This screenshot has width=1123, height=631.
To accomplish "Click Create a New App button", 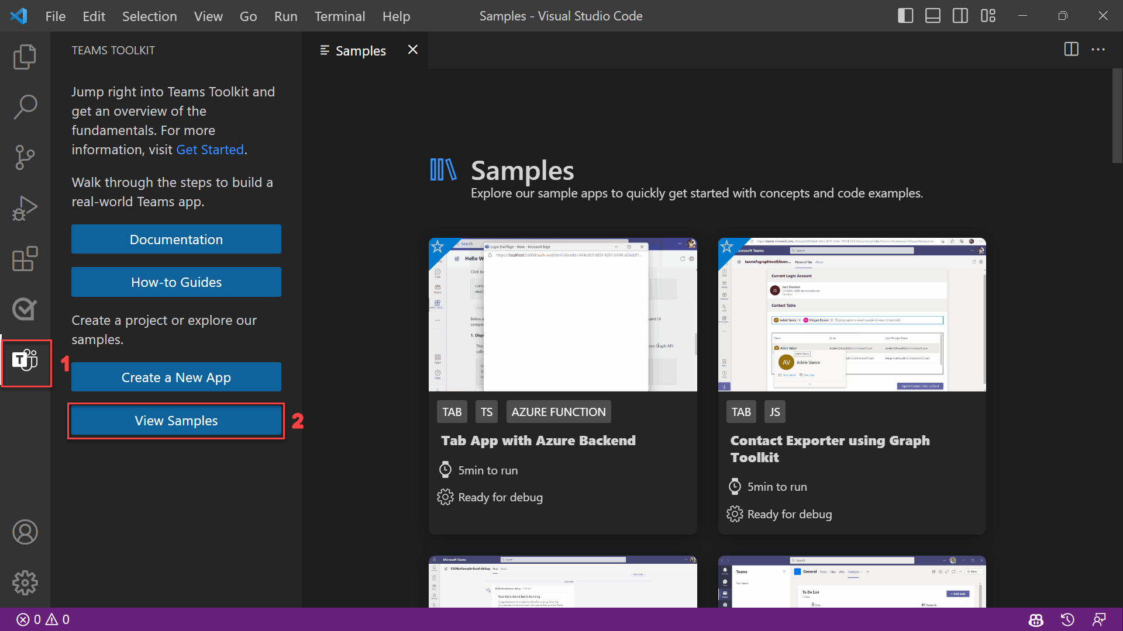I will coord(176,377).
